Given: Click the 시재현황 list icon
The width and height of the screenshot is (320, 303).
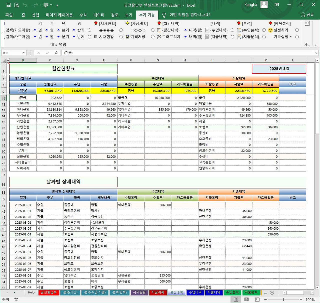Looking at the screenshot, I should [96, 37].
